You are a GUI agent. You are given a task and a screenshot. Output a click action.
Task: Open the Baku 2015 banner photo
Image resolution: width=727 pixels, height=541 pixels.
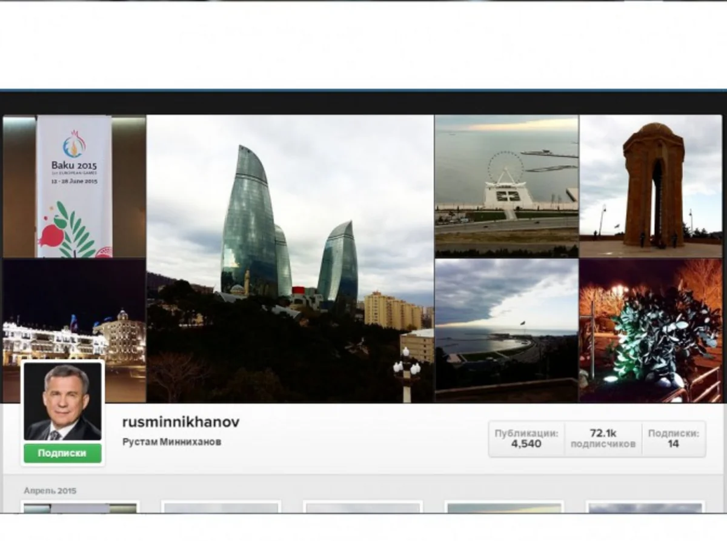pos(74,187)
